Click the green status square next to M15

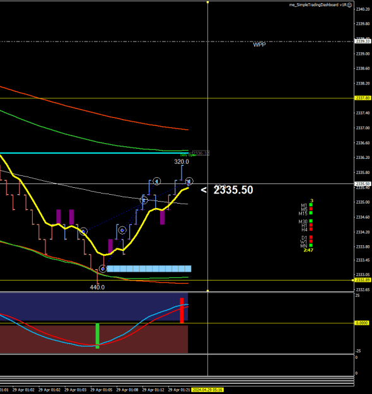point(311,213)
